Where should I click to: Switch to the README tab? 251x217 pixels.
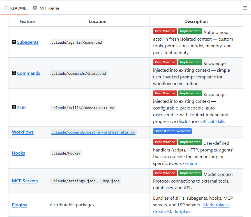(15, 8)
